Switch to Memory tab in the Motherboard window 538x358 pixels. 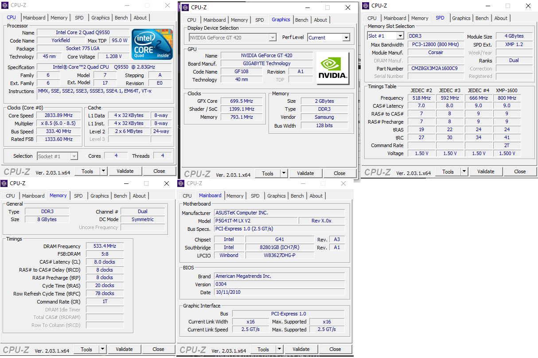(x=235, y=196)
